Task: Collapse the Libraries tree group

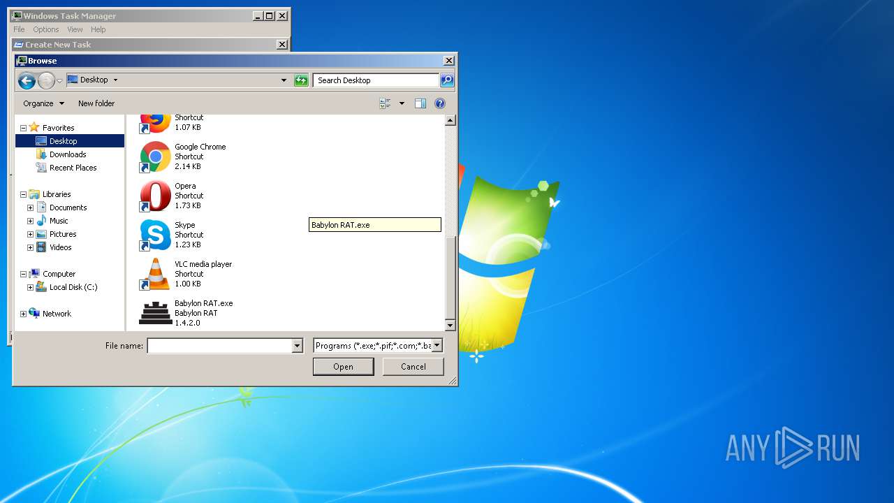Action: point(23,194)
